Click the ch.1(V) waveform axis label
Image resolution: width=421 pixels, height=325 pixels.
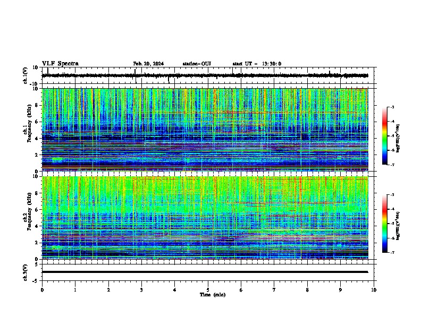[26, 75]
